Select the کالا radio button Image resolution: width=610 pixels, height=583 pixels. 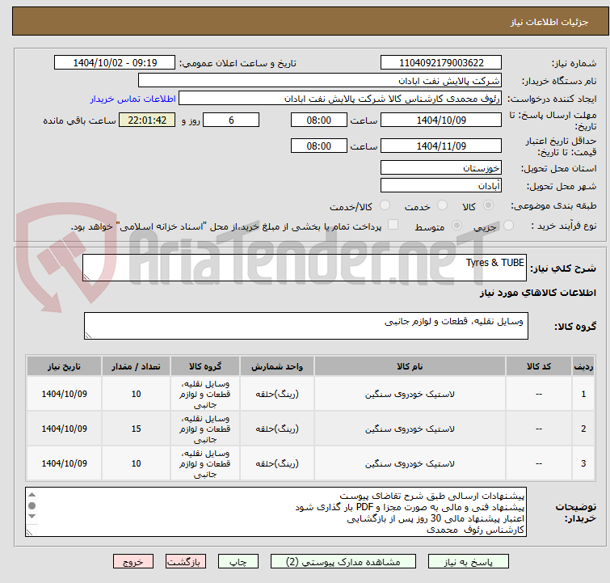[x=488, y=205]
